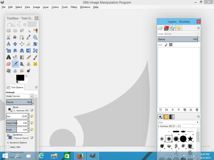Enable the Apply Jitter checkbox
This screenshot has width=214, height=160.
point(8,147)
